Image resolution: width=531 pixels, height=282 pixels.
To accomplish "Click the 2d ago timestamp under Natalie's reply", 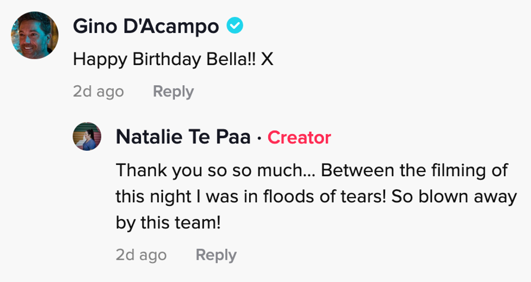I will [x=141, y=254].
